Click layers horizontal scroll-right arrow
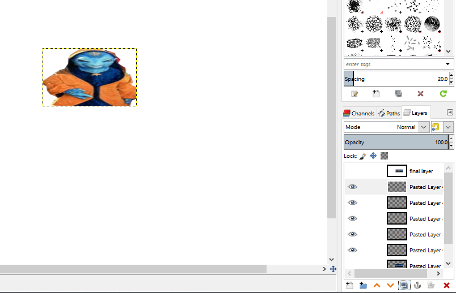Screen dimensions: 456x293 438,274
